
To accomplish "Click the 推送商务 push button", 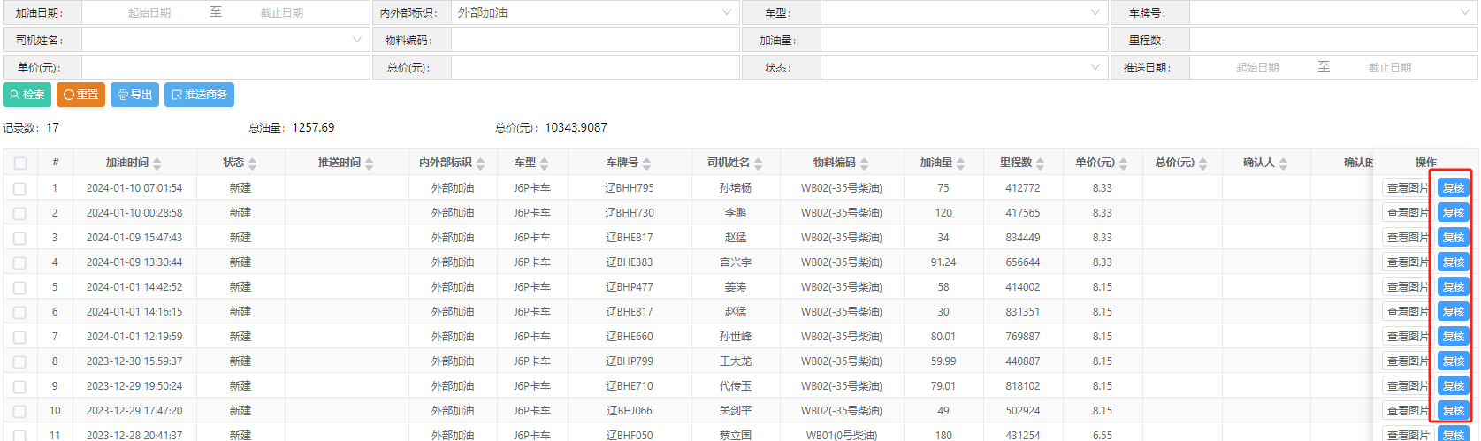I will (199, 95).
